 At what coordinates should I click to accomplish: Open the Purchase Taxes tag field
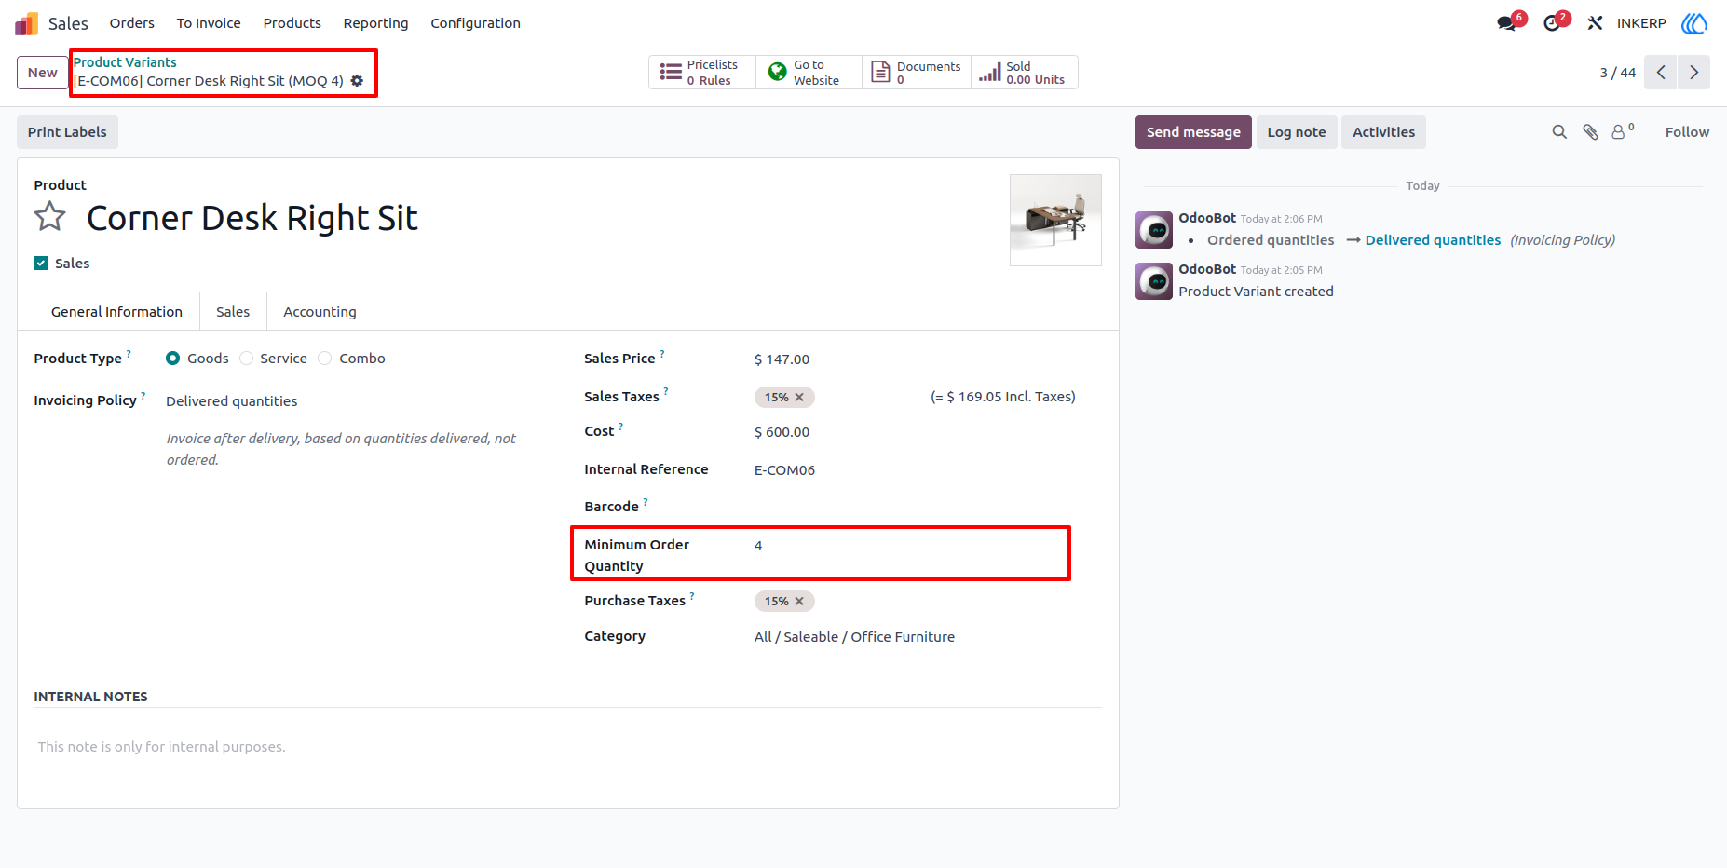tap(927, 602)
